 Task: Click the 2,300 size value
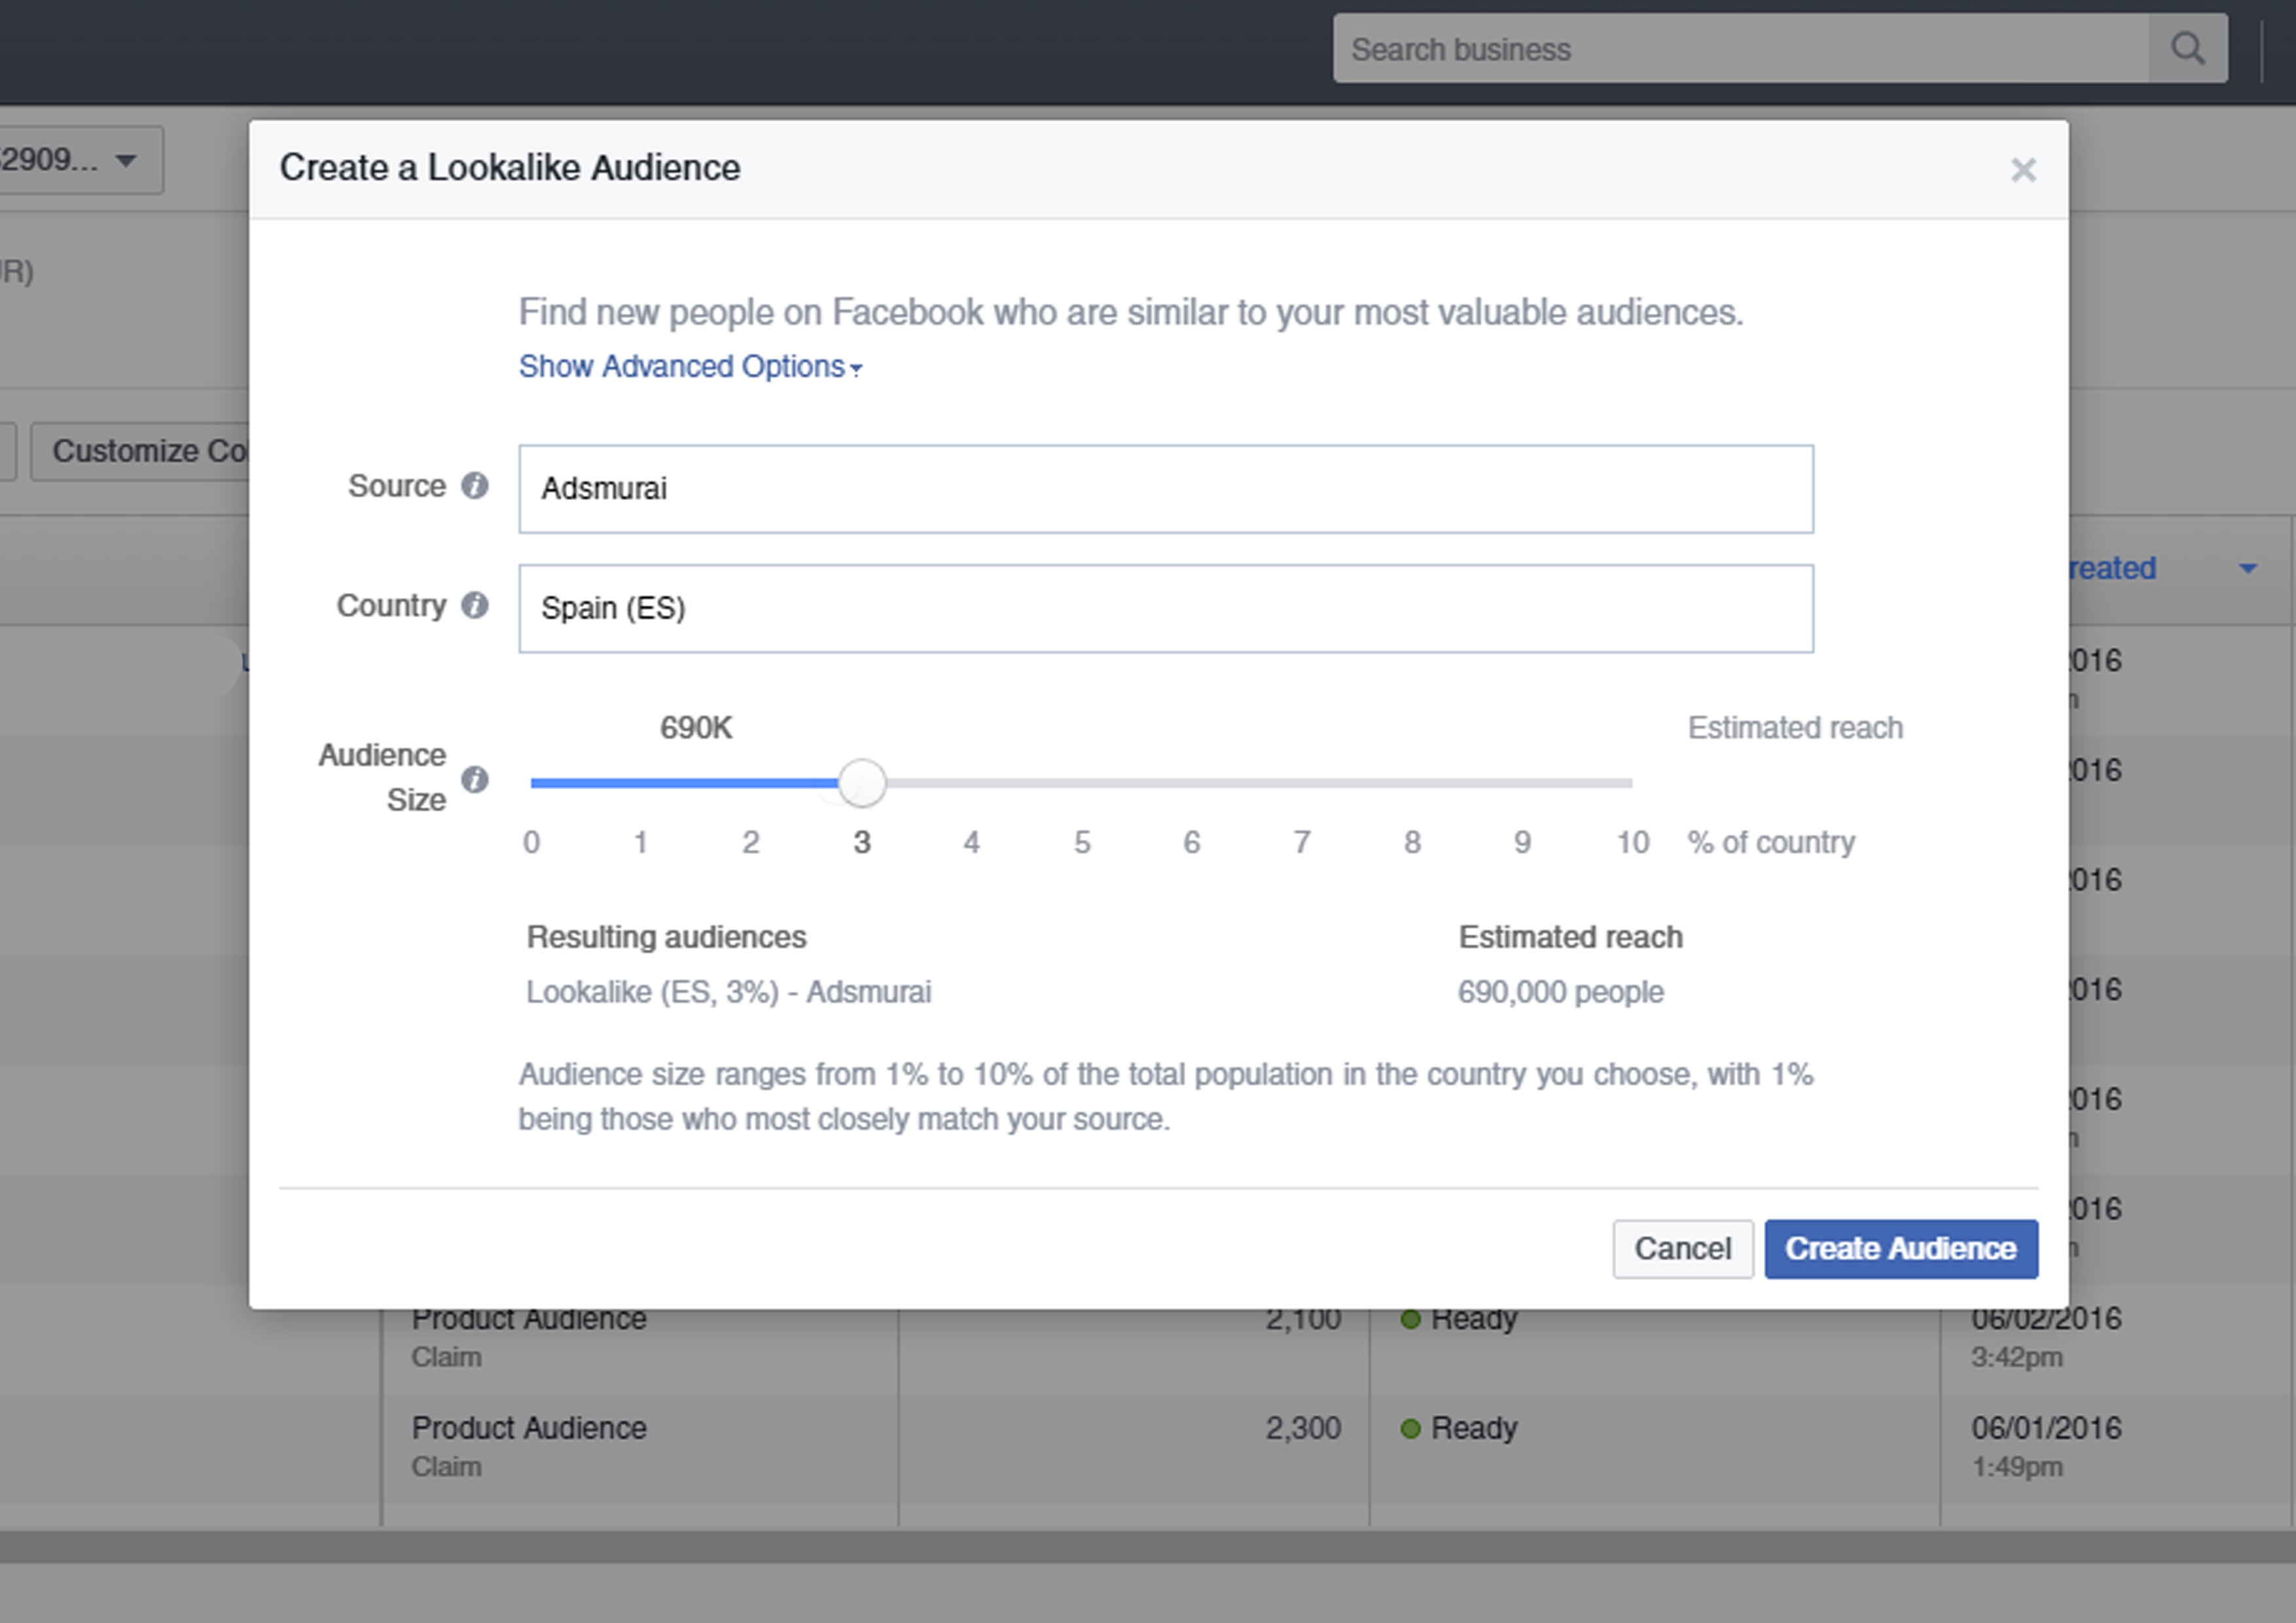pyautogui.click(x=1303, y=1428)
